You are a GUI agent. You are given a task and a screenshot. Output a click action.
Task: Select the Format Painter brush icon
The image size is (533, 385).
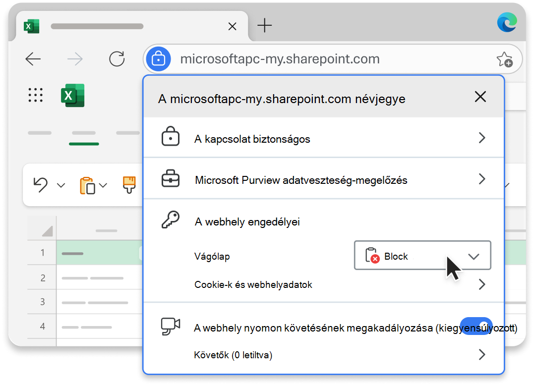click(129, 185)
